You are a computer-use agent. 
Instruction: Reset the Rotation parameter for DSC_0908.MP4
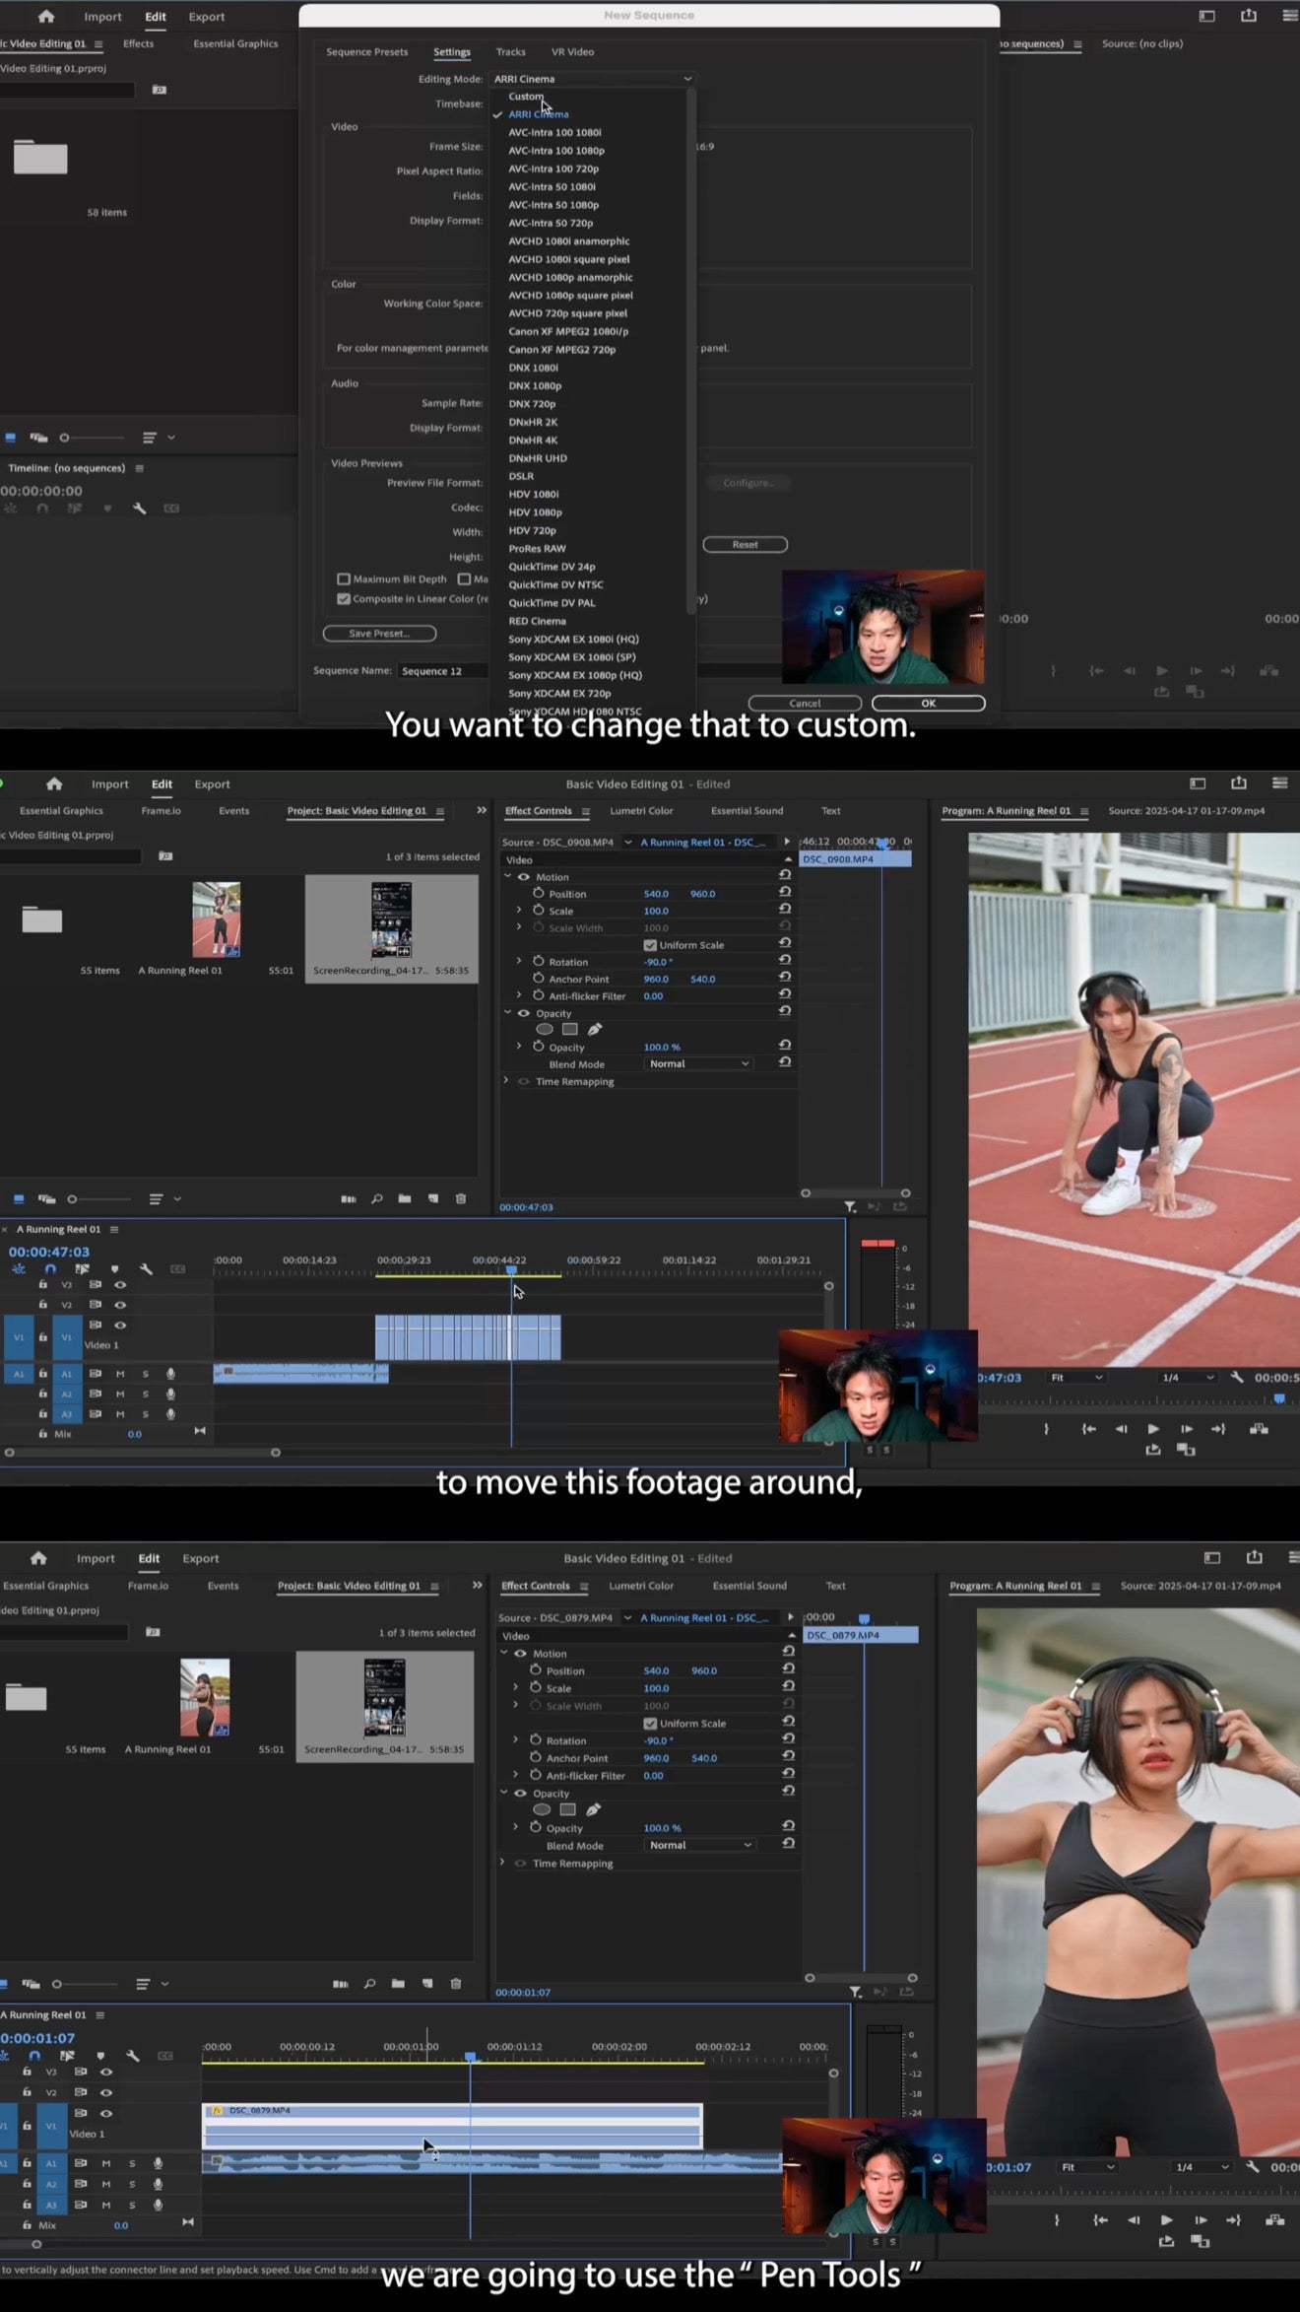[785, 960]
